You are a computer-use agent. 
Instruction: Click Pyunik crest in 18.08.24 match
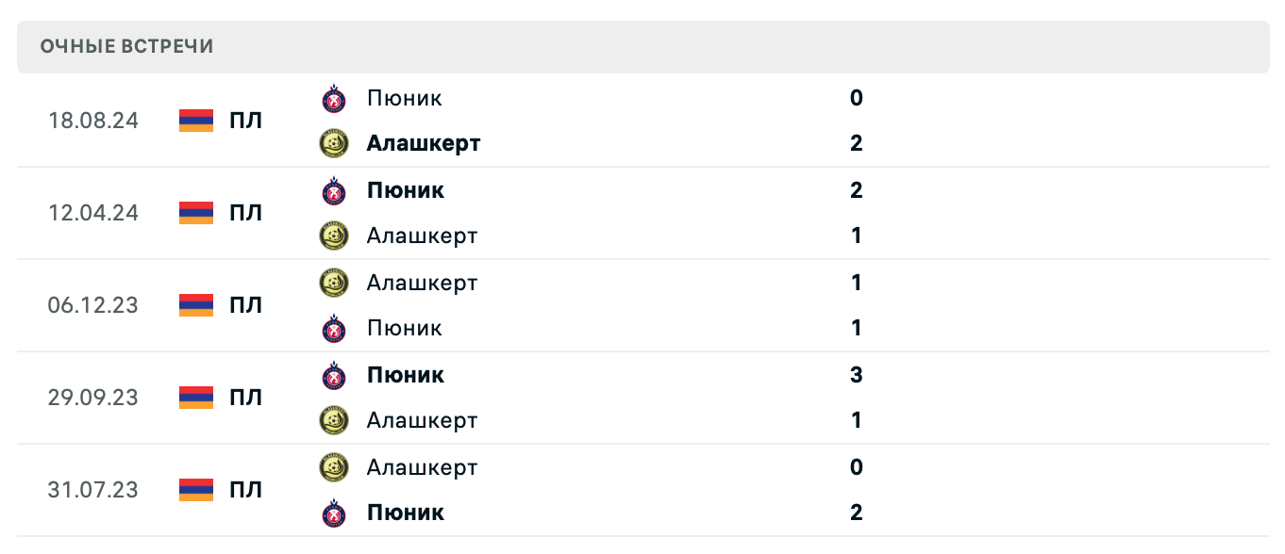tap(334, 98)
